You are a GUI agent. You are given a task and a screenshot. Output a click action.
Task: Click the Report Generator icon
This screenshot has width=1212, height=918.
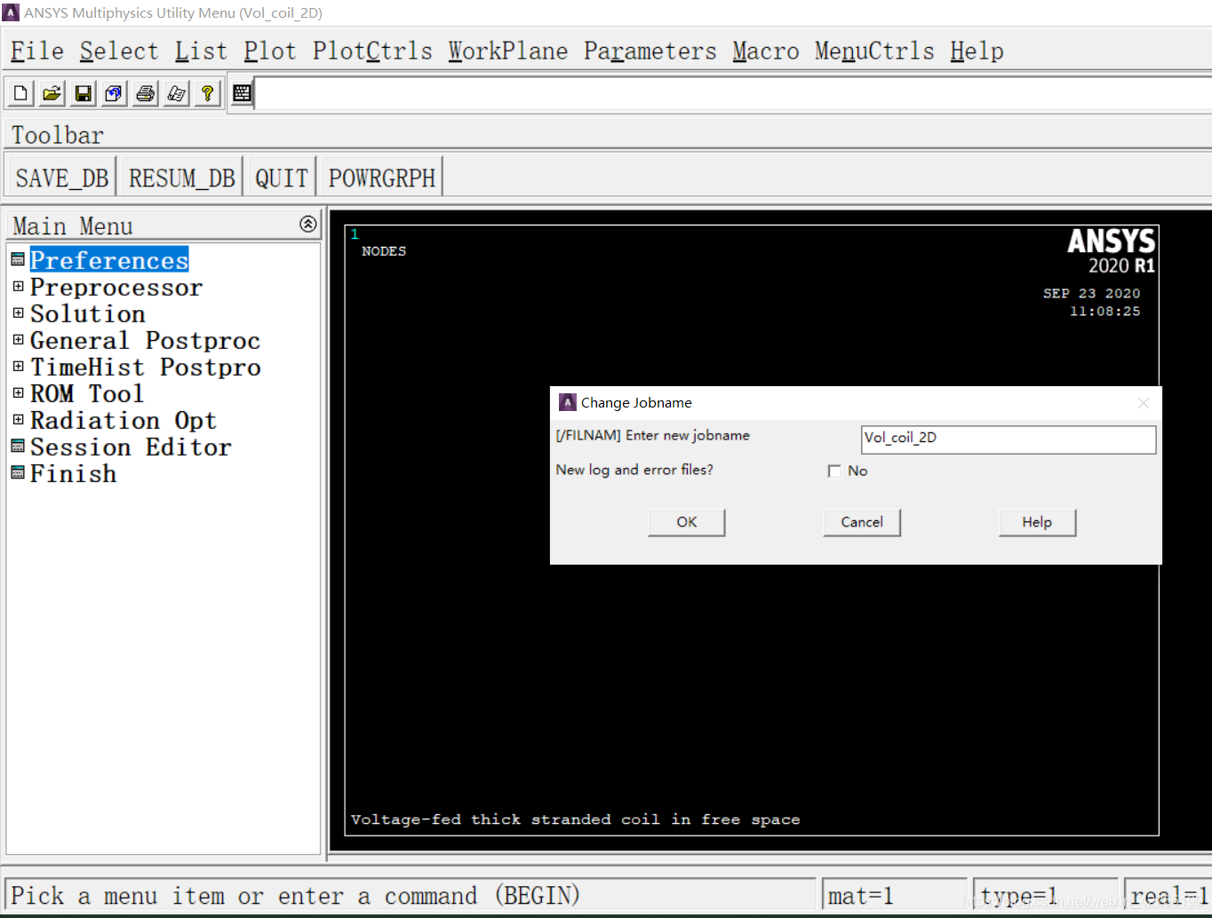177,93
